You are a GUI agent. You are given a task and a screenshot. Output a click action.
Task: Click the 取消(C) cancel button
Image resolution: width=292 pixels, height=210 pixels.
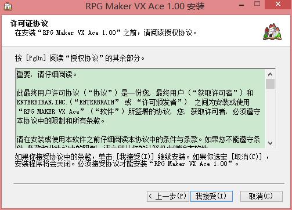[261, 196]
